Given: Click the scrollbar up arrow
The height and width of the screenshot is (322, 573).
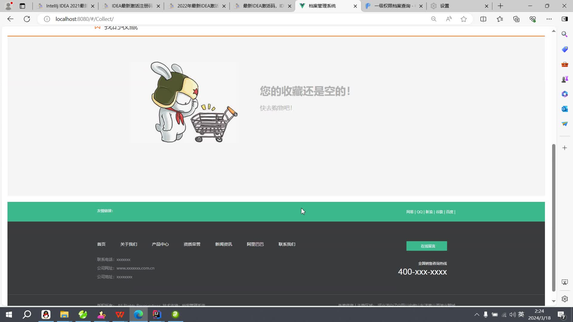Looking at the screenshot, I should coord(554,31).
